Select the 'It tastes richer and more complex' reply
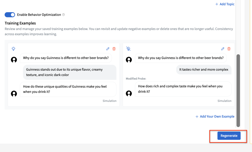This screenshot has height=152, width=252. (x=204, y=70)
